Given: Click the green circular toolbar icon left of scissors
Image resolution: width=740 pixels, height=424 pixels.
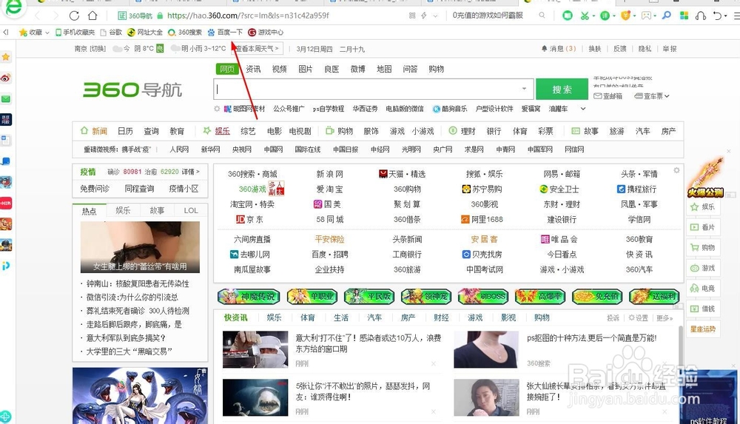Looking at the screenshot, I should coord(568,16).
